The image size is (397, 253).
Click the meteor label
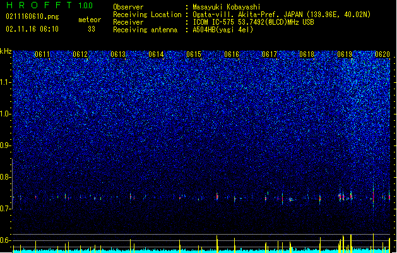pyautogui.click(x=90, y=20)
